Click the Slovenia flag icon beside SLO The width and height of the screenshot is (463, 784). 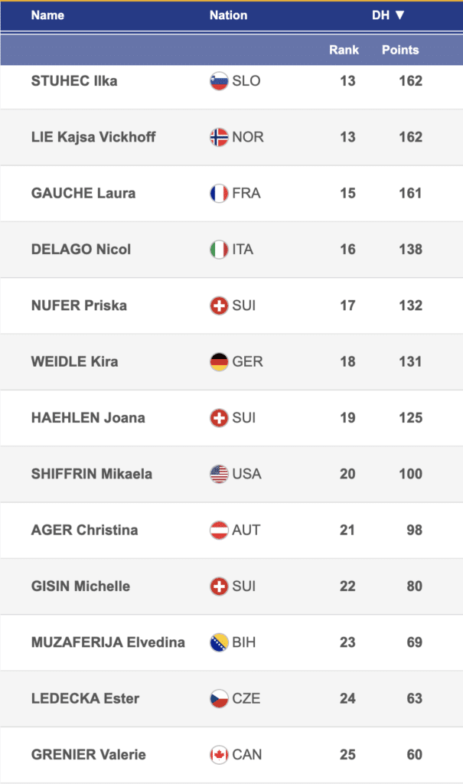[x=219, y=80]
